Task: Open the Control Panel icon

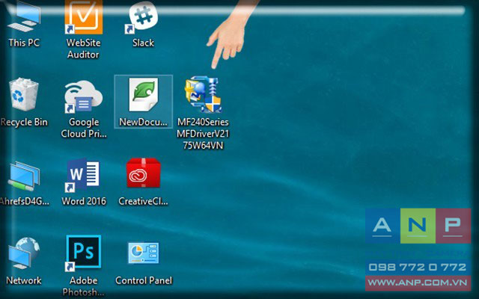Action: pos(144,253)
